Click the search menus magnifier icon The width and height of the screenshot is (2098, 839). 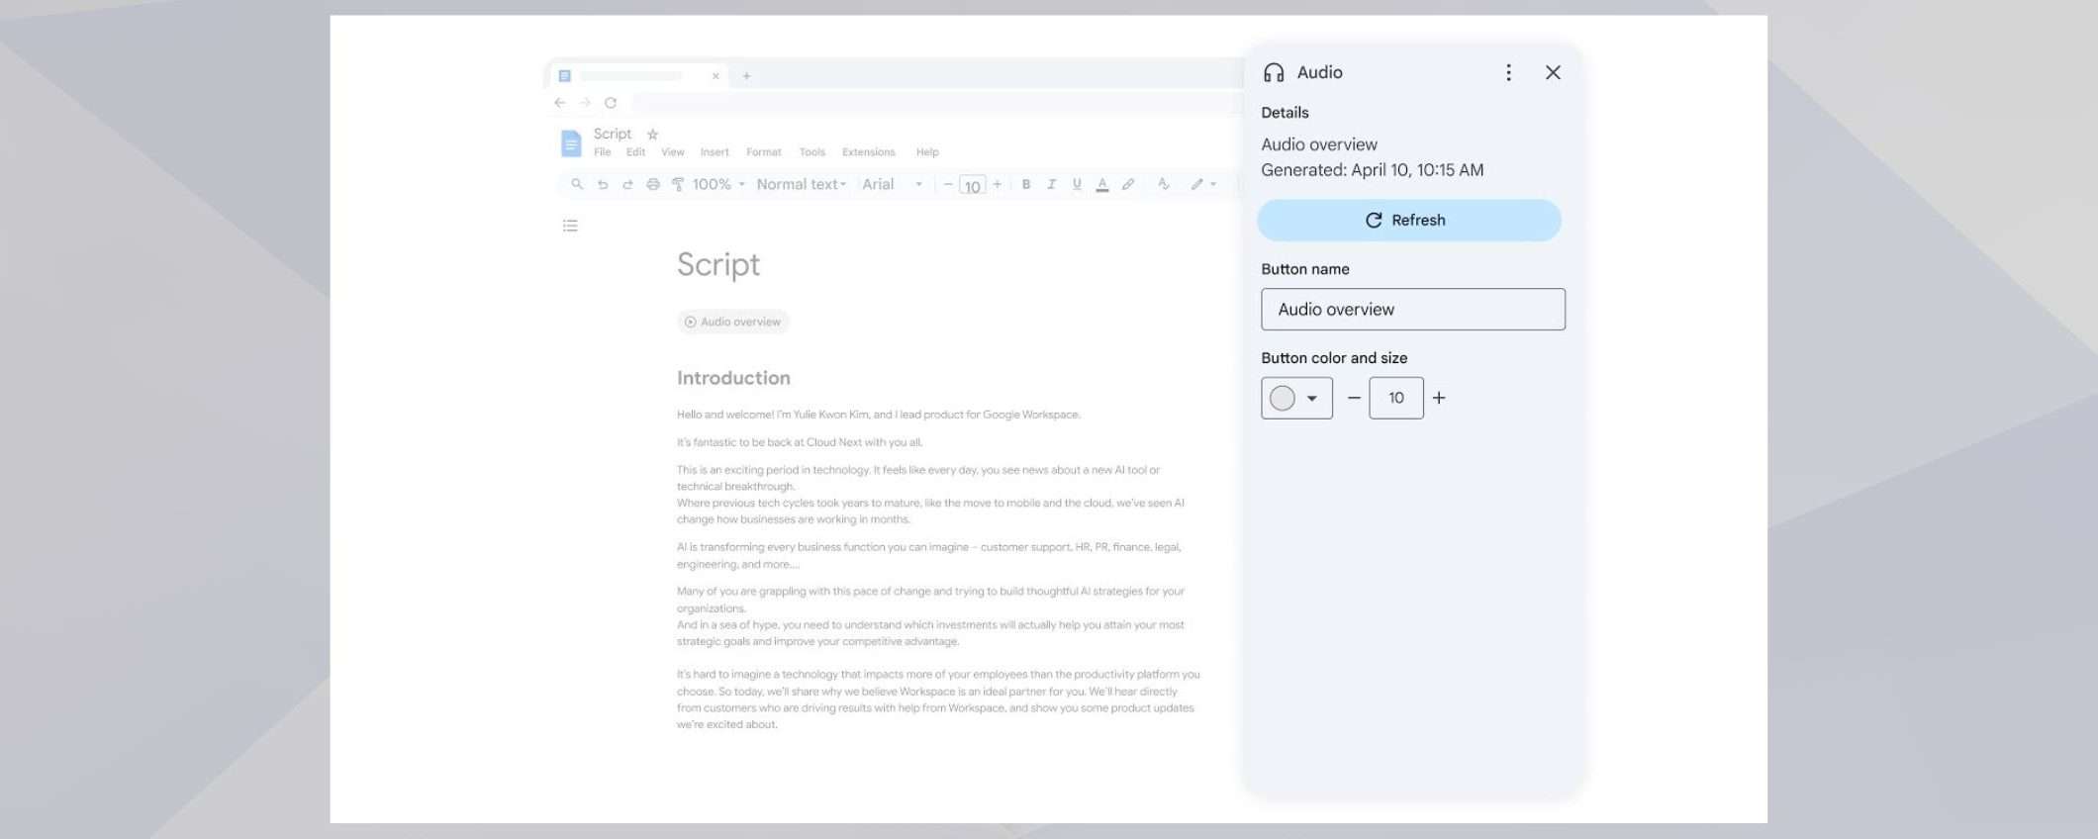(x=577, y=184)
